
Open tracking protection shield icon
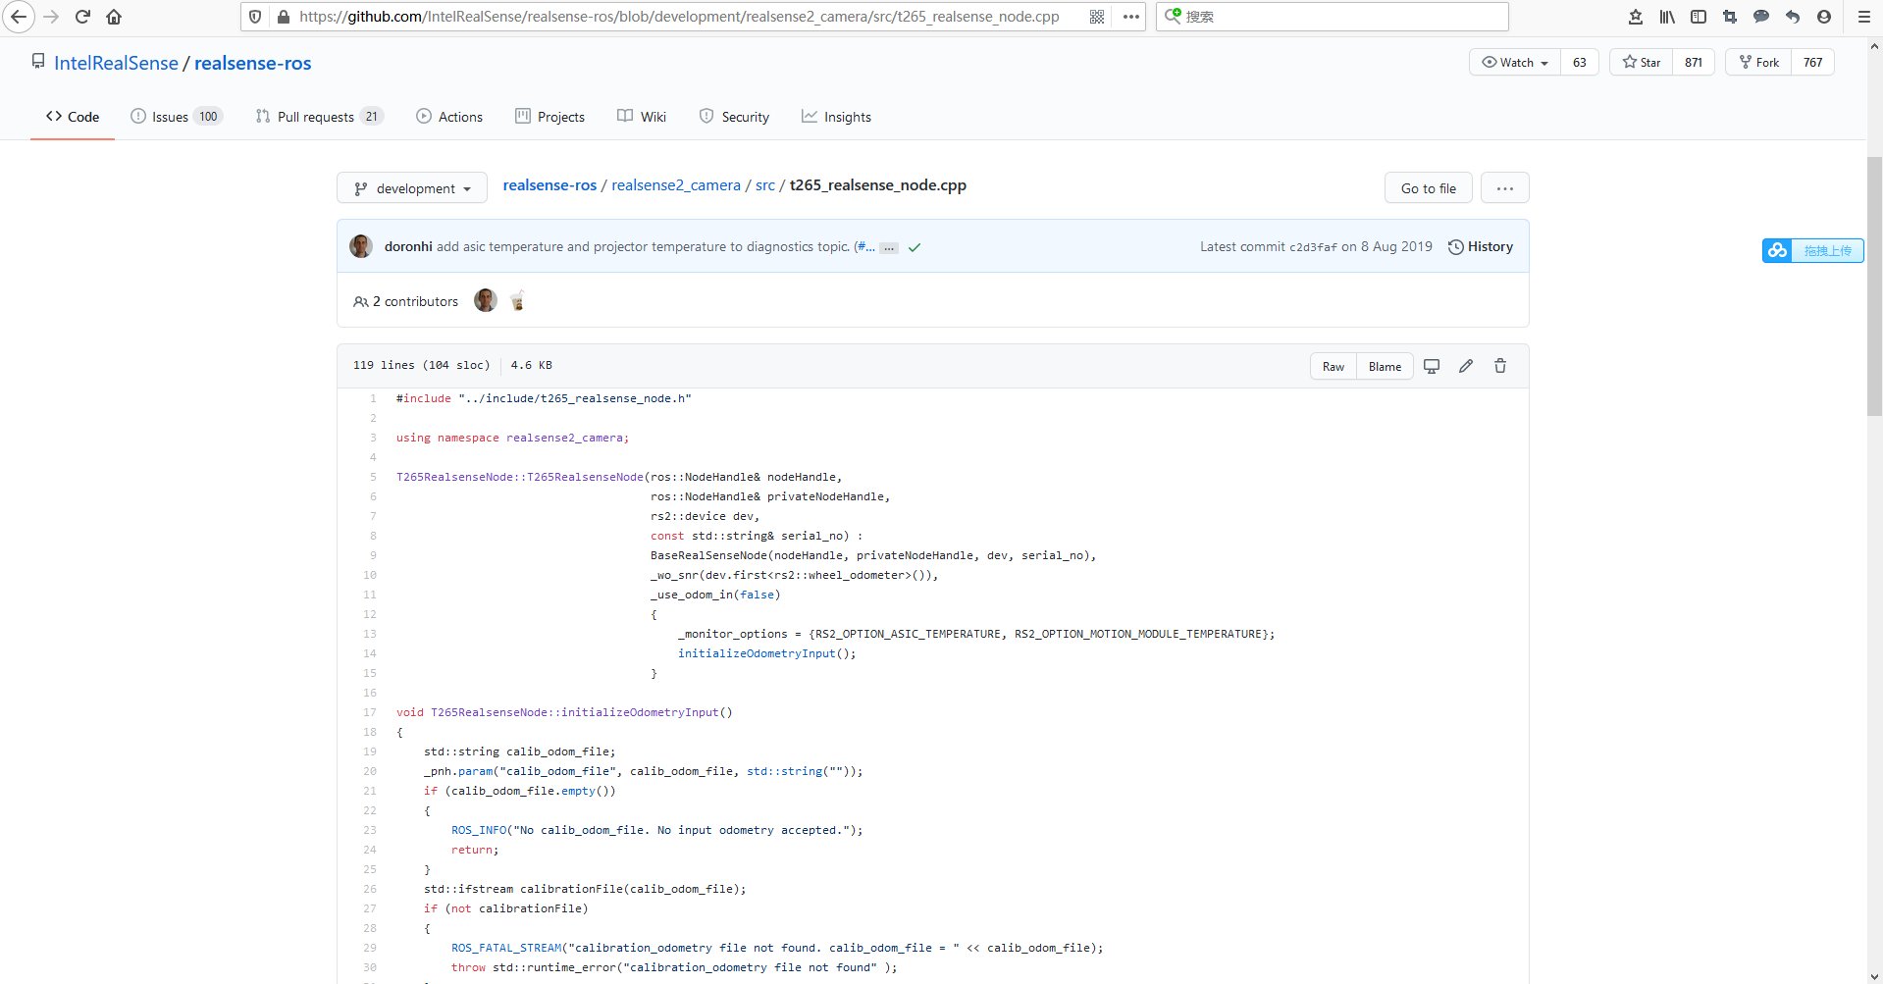coord(255,17)
